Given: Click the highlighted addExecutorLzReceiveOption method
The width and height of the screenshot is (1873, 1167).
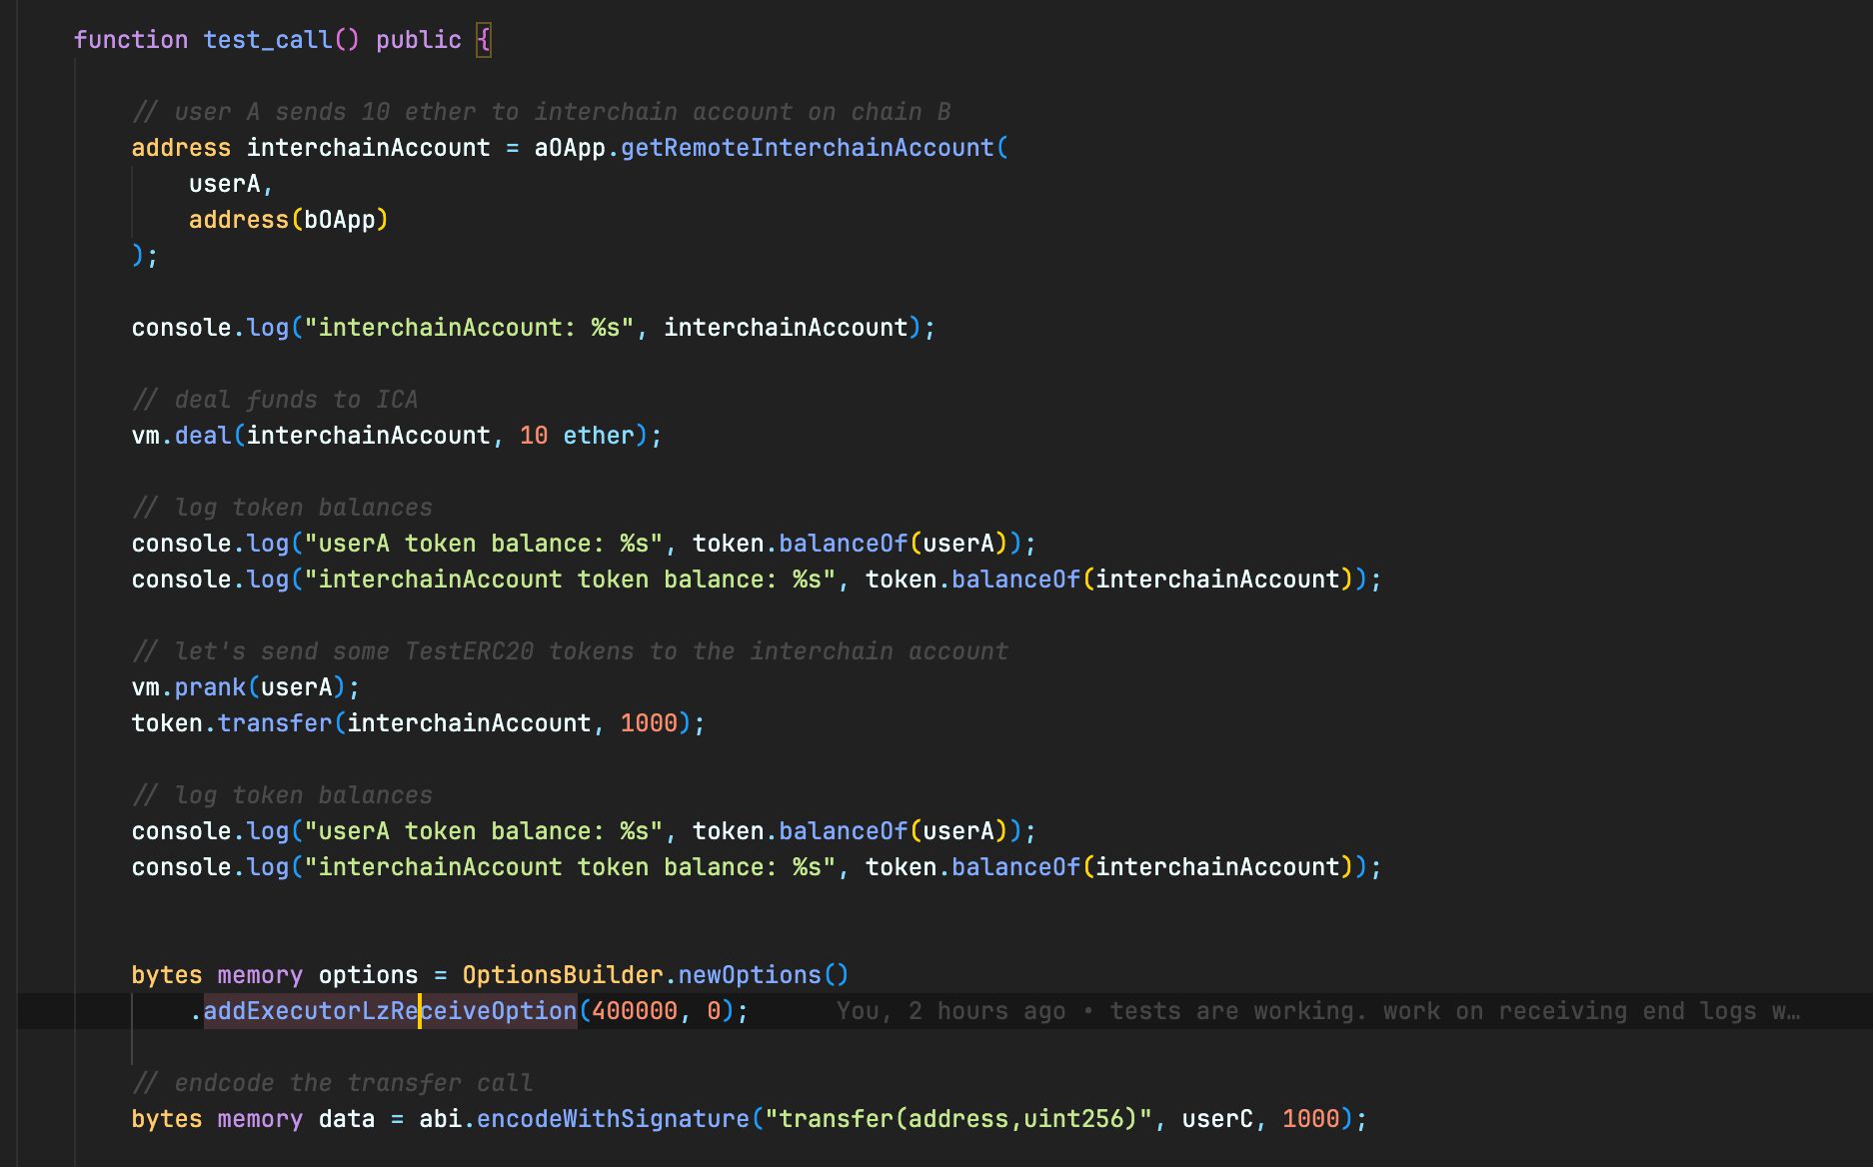Looking at the screenshot, I should click(x=390, y=1011).
